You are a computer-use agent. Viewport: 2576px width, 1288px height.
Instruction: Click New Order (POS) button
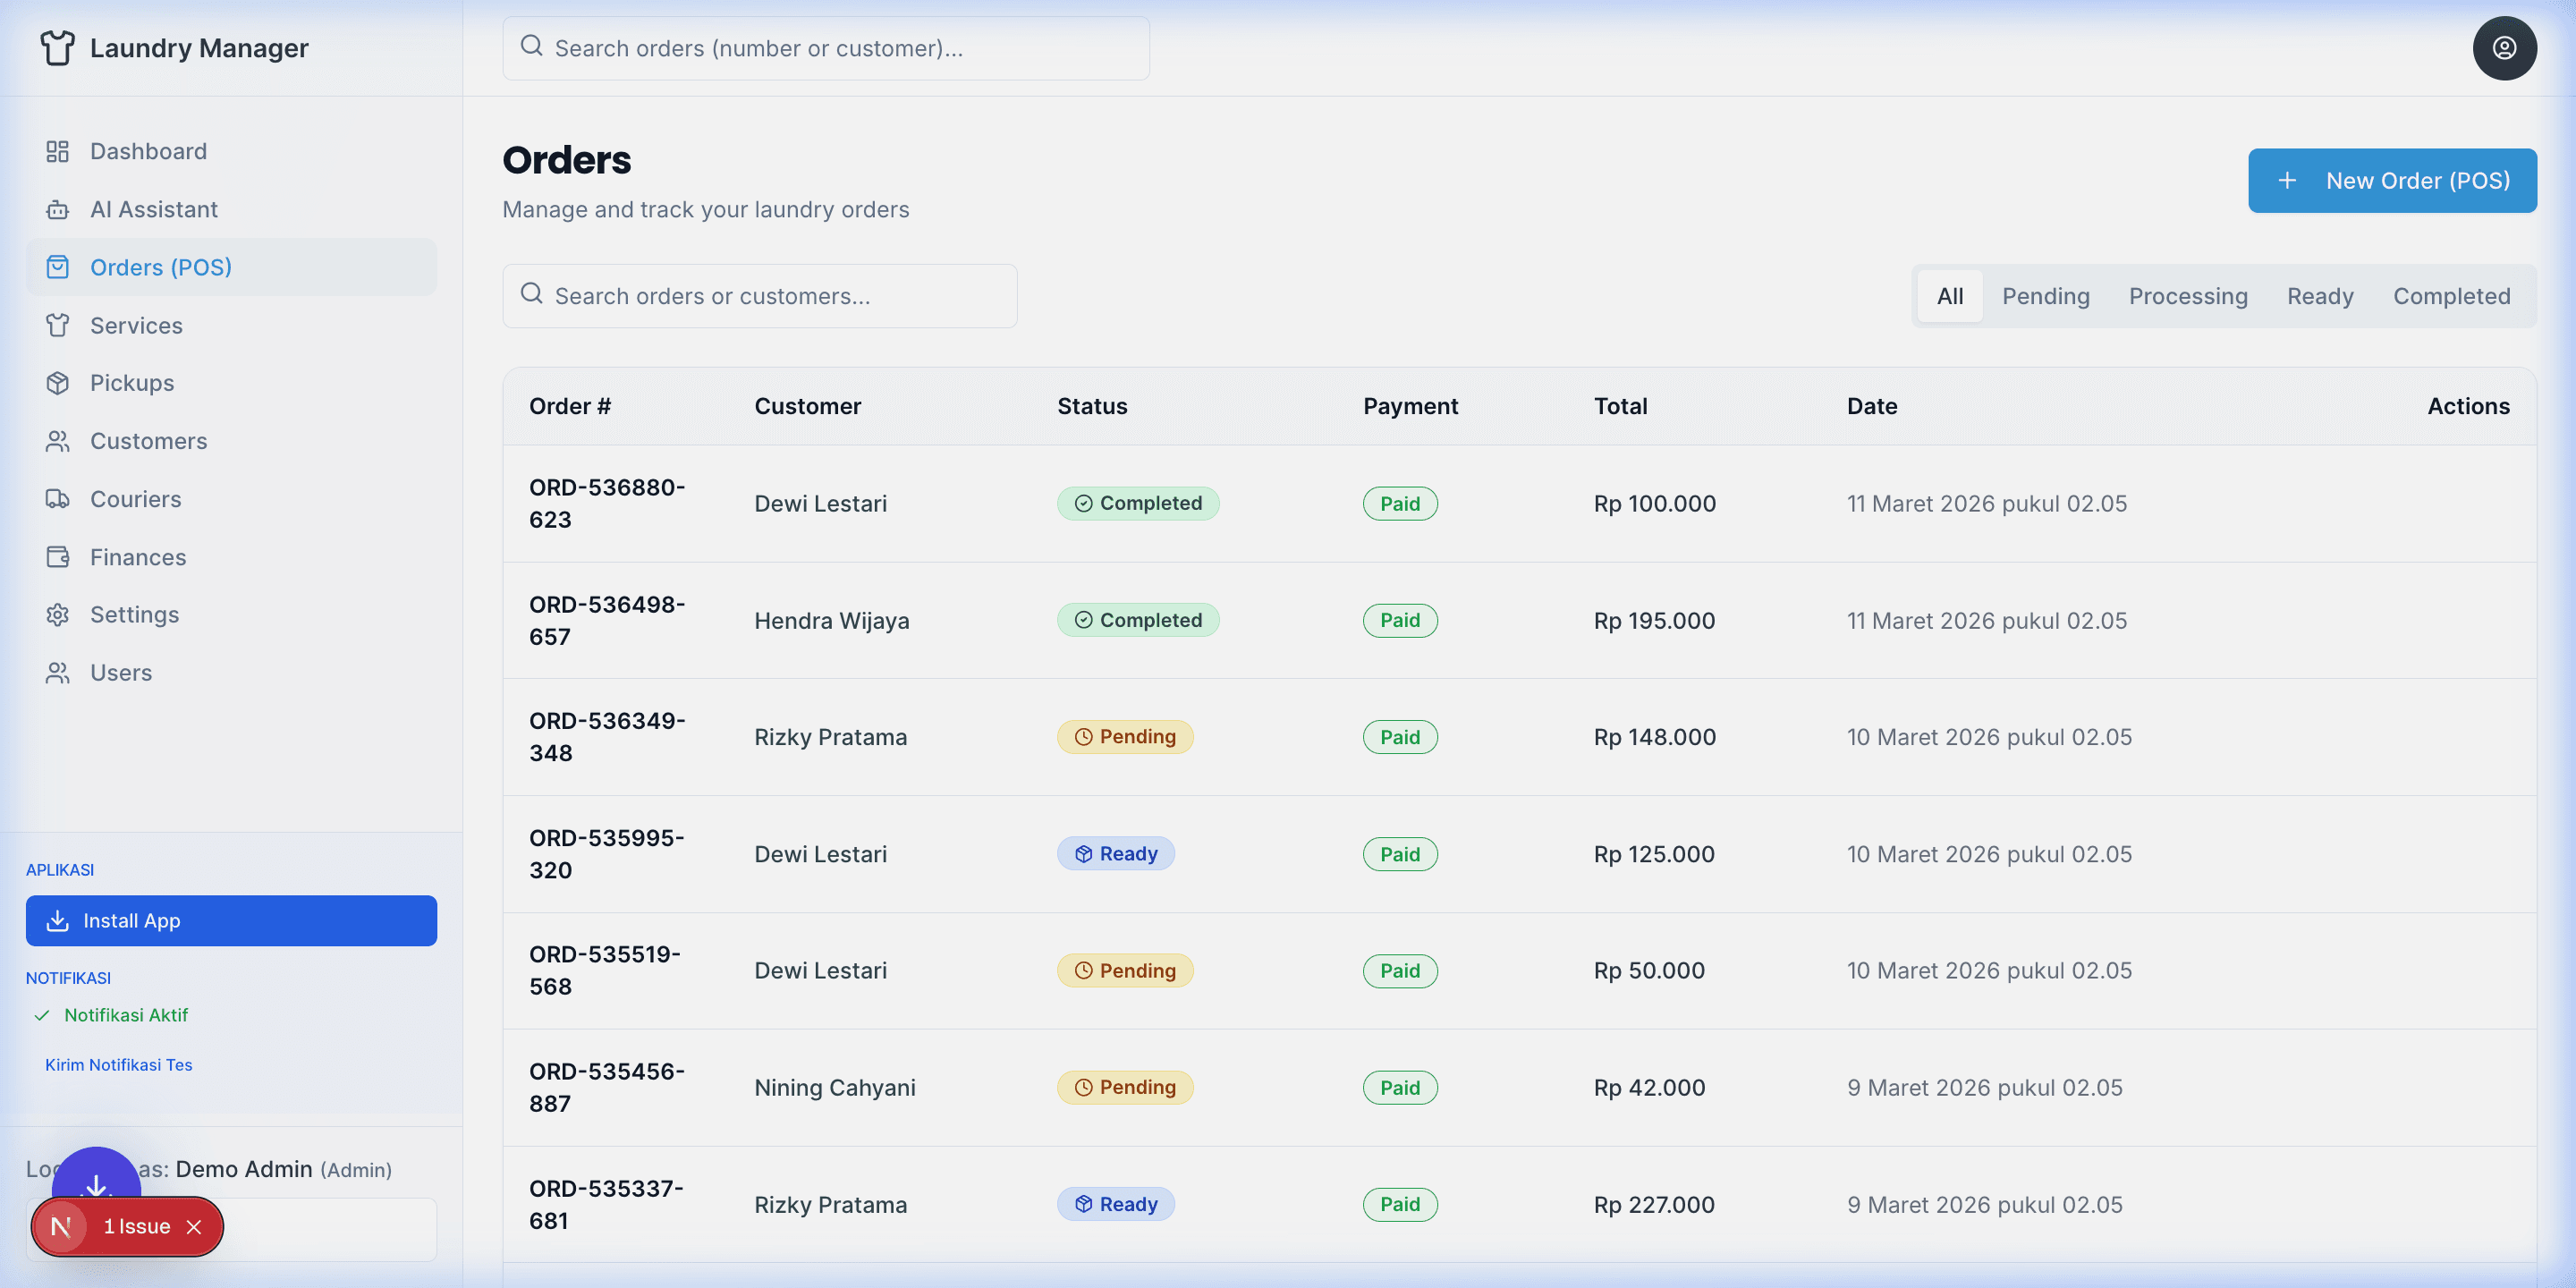click(x=2391, y=181)
